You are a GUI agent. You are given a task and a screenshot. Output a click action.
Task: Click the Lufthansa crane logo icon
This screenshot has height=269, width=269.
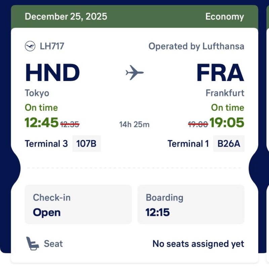(x=30, y=46)
